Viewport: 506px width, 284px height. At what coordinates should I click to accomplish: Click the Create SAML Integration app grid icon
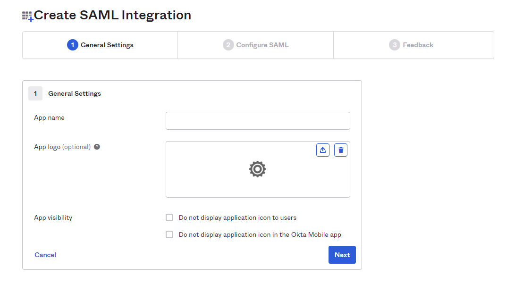(27, 17)
